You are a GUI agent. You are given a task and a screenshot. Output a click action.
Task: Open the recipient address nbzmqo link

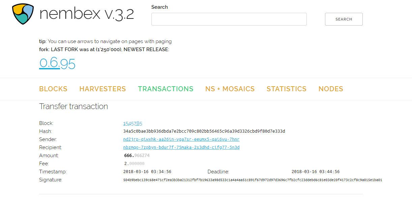[181, 147]
